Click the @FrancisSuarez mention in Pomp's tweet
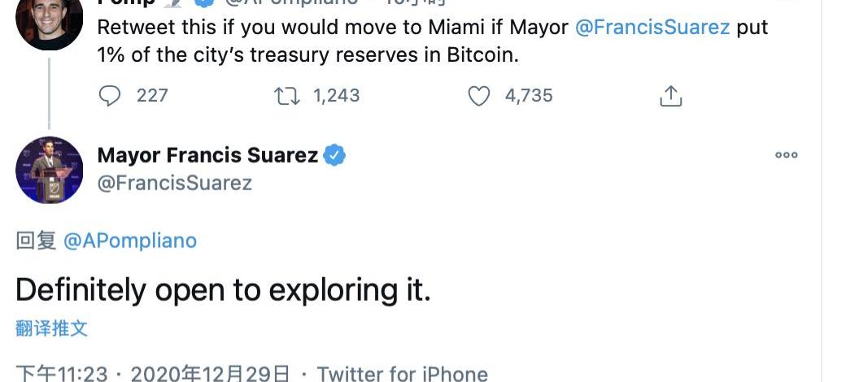This screenshot has width=846, height=382. pyautogui.click(x=652, y=27)
